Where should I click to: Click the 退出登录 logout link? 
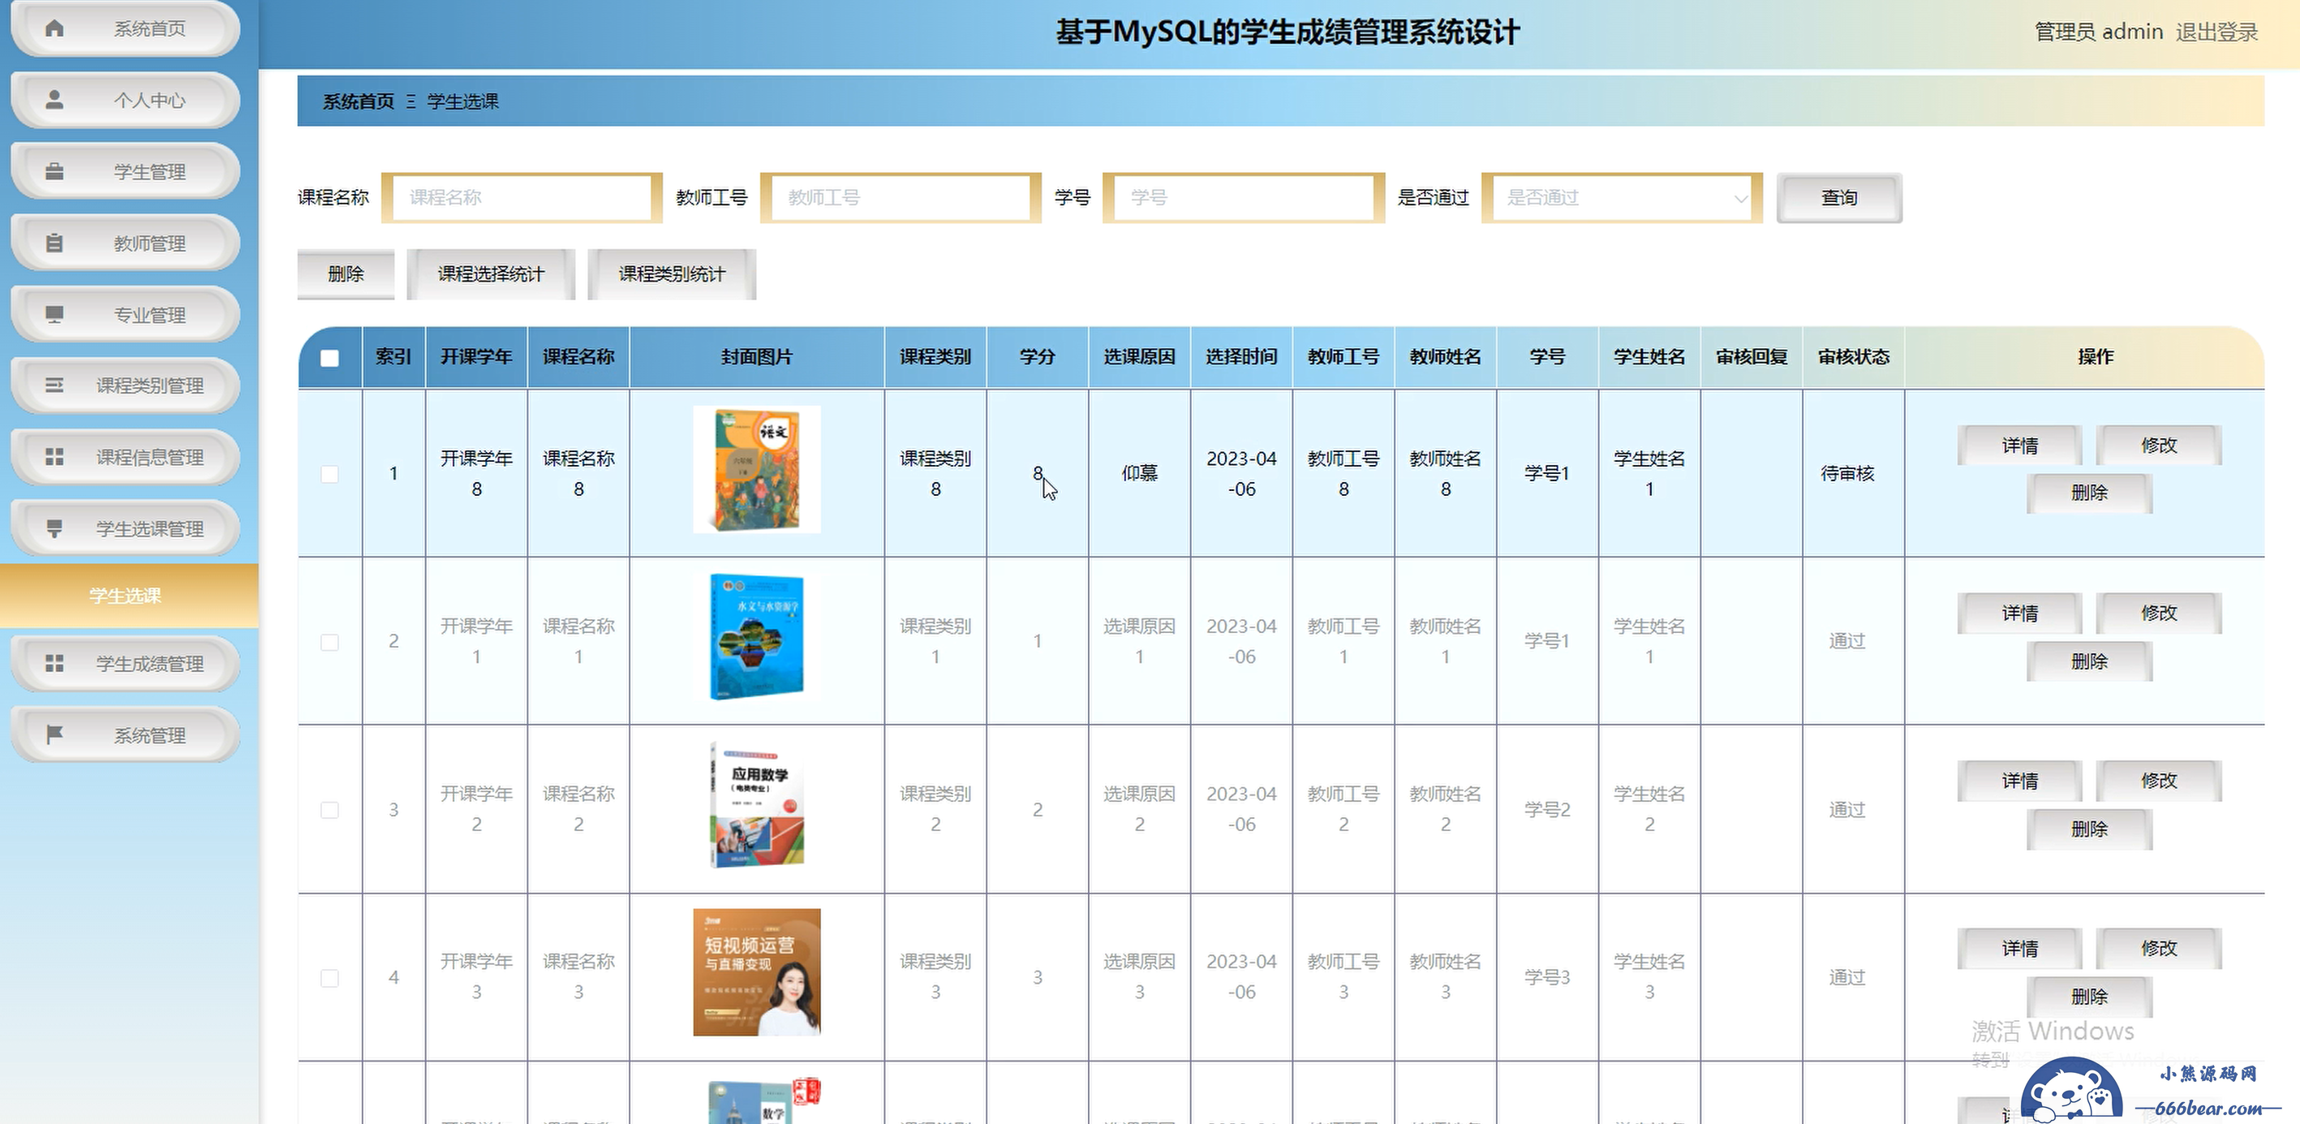coord(2216,32)
